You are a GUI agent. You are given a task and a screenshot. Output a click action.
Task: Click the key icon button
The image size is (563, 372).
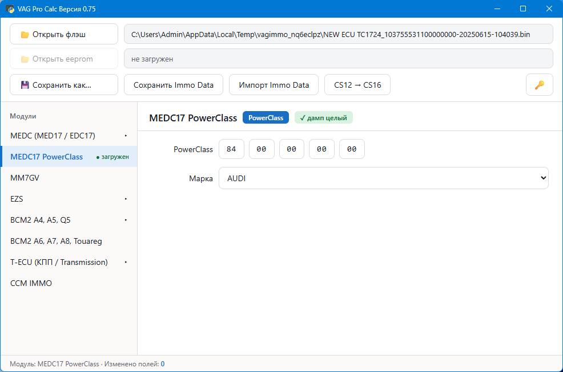(x=539, y=85)
